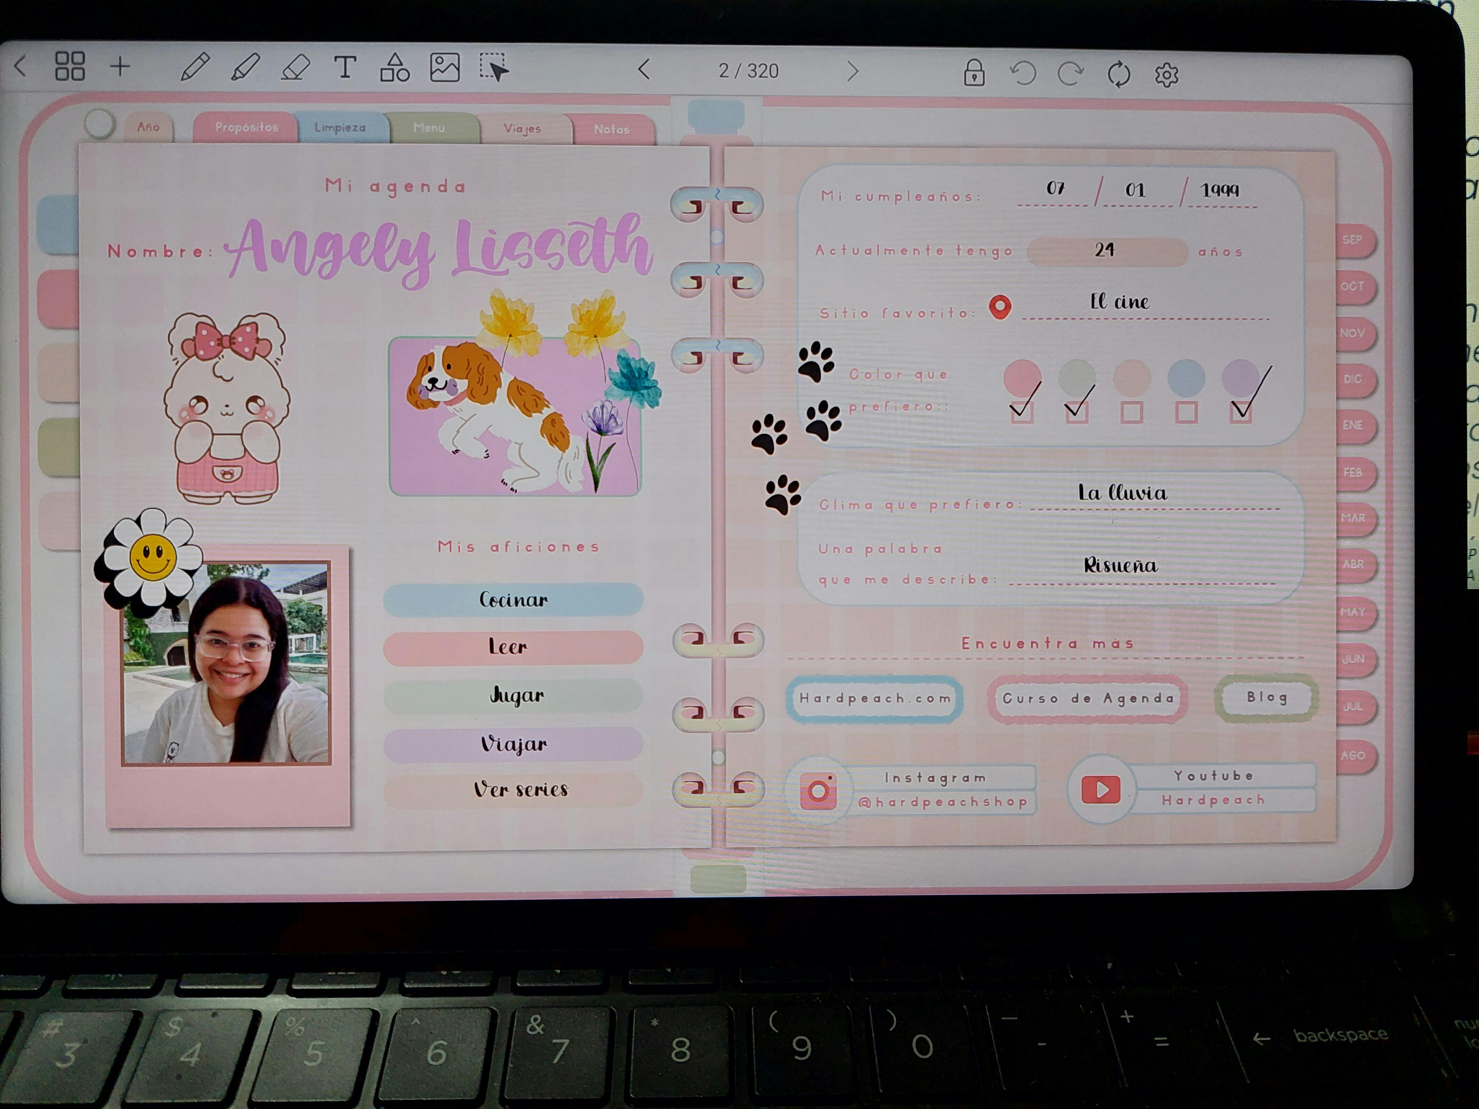Screen dimensions: 1479x1109
Task: Tick the peach color checkbox
Action: [1131, 412]
